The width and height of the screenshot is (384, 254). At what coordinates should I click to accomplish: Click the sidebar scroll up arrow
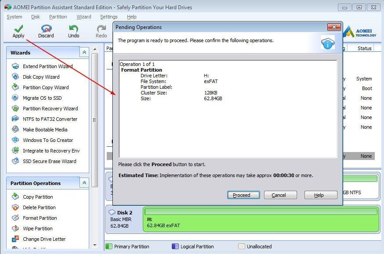point(95,49)
